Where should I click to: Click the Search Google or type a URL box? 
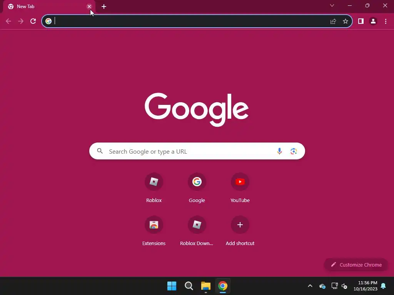[x=197, y=151]
